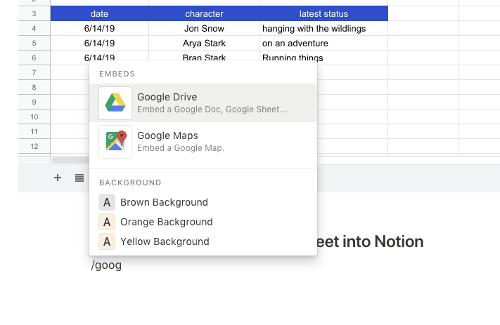The image size is (500, 325).
Task: Add a new sheet with plus icon
Action: tap(58, 178)
